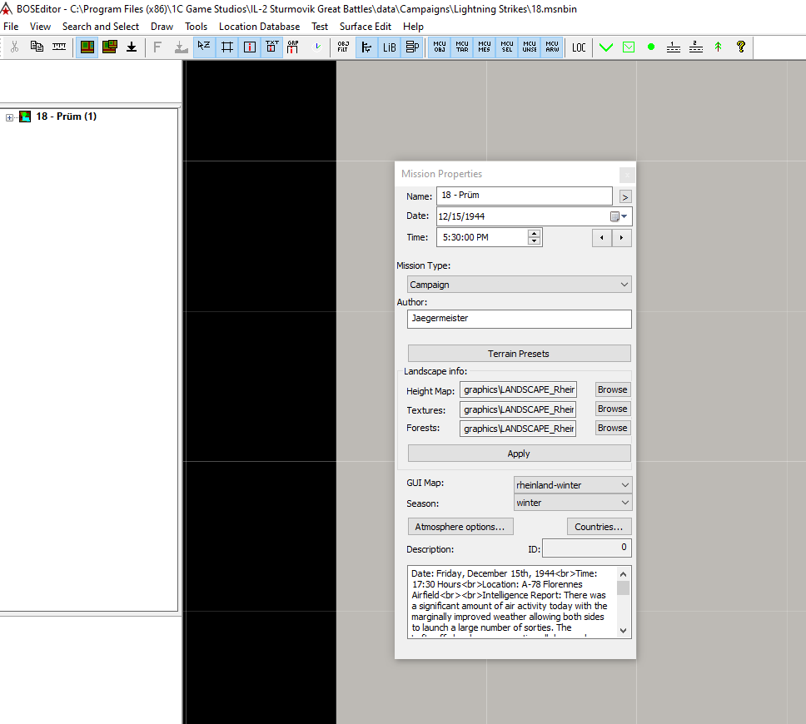Screen dimensions: 806x724
Task: Open the Mission Type Campaign dropdown
Action: pyautogui.click(x=520, y=285)
